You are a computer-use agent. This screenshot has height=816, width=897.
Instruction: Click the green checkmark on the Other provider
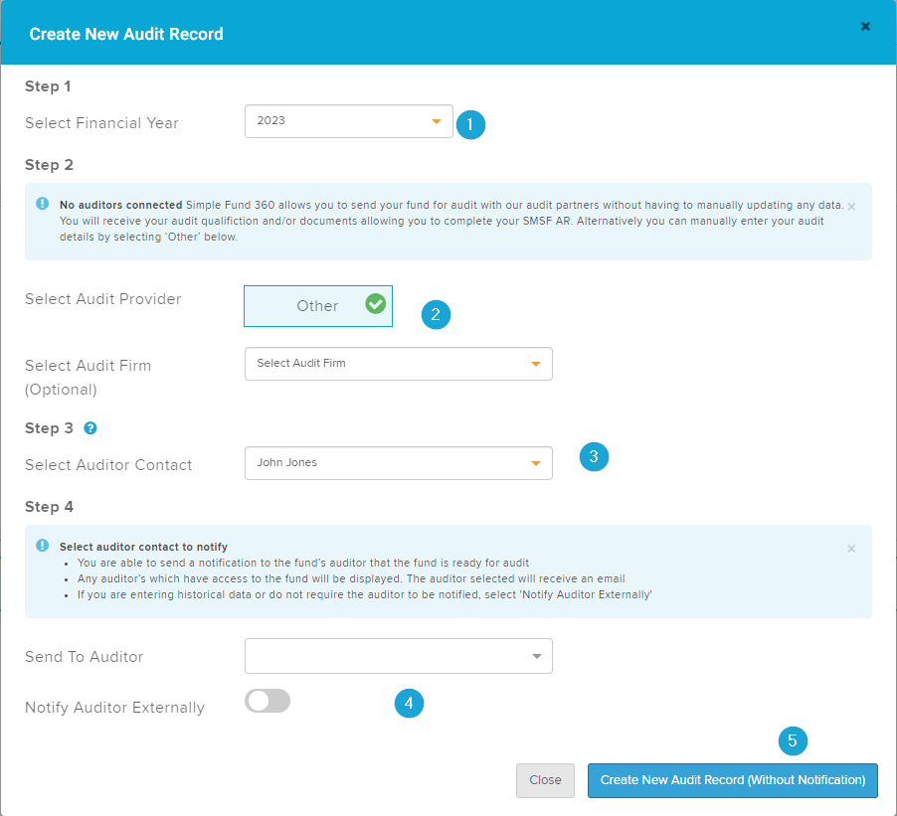[375, 304]
